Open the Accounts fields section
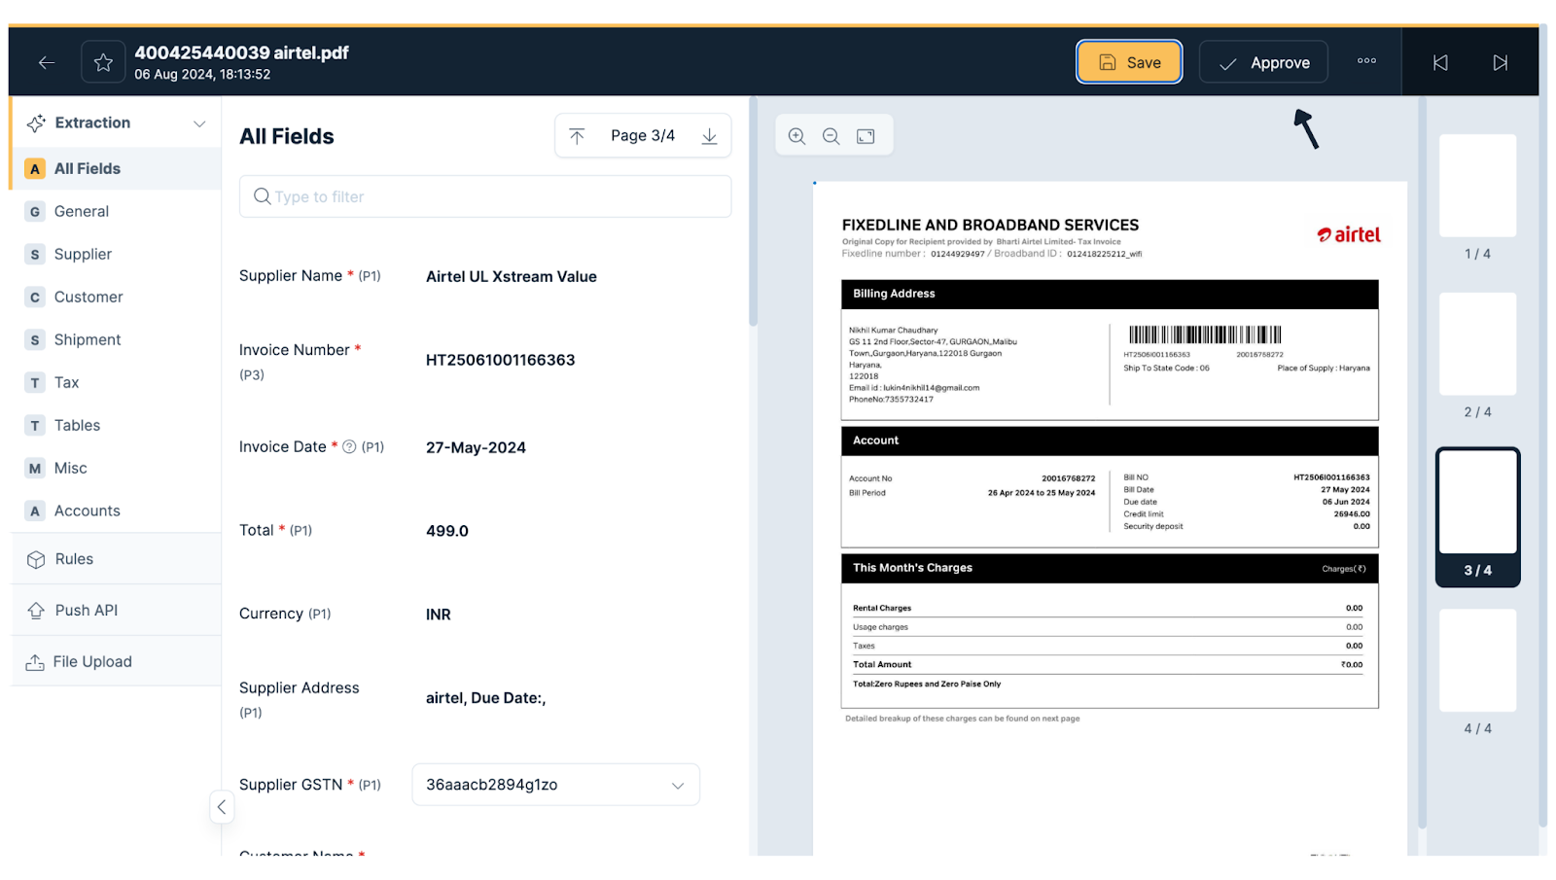This screenshot has width=1556, height=880. coord(116,510)
